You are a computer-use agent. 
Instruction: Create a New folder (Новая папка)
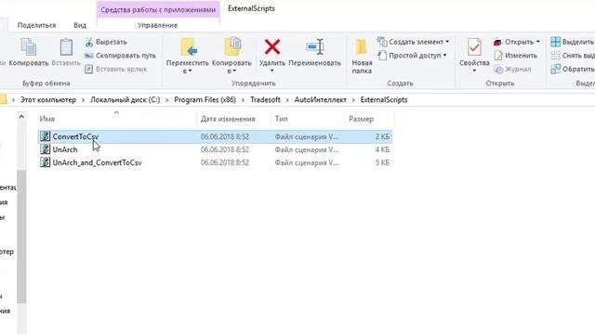(x=362, y=56)
